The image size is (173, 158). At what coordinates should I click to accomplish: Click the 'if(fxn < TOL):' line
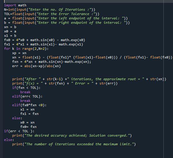tap(26, 88)
